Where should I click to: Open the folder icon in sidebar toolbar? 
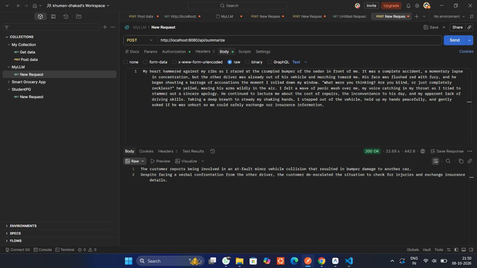coord(79,16)
